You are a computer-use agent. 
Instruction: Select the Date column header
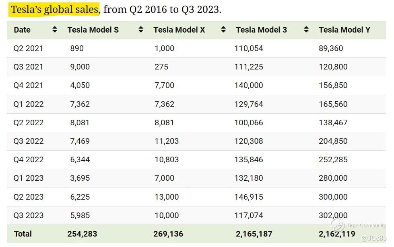[22, 30]
